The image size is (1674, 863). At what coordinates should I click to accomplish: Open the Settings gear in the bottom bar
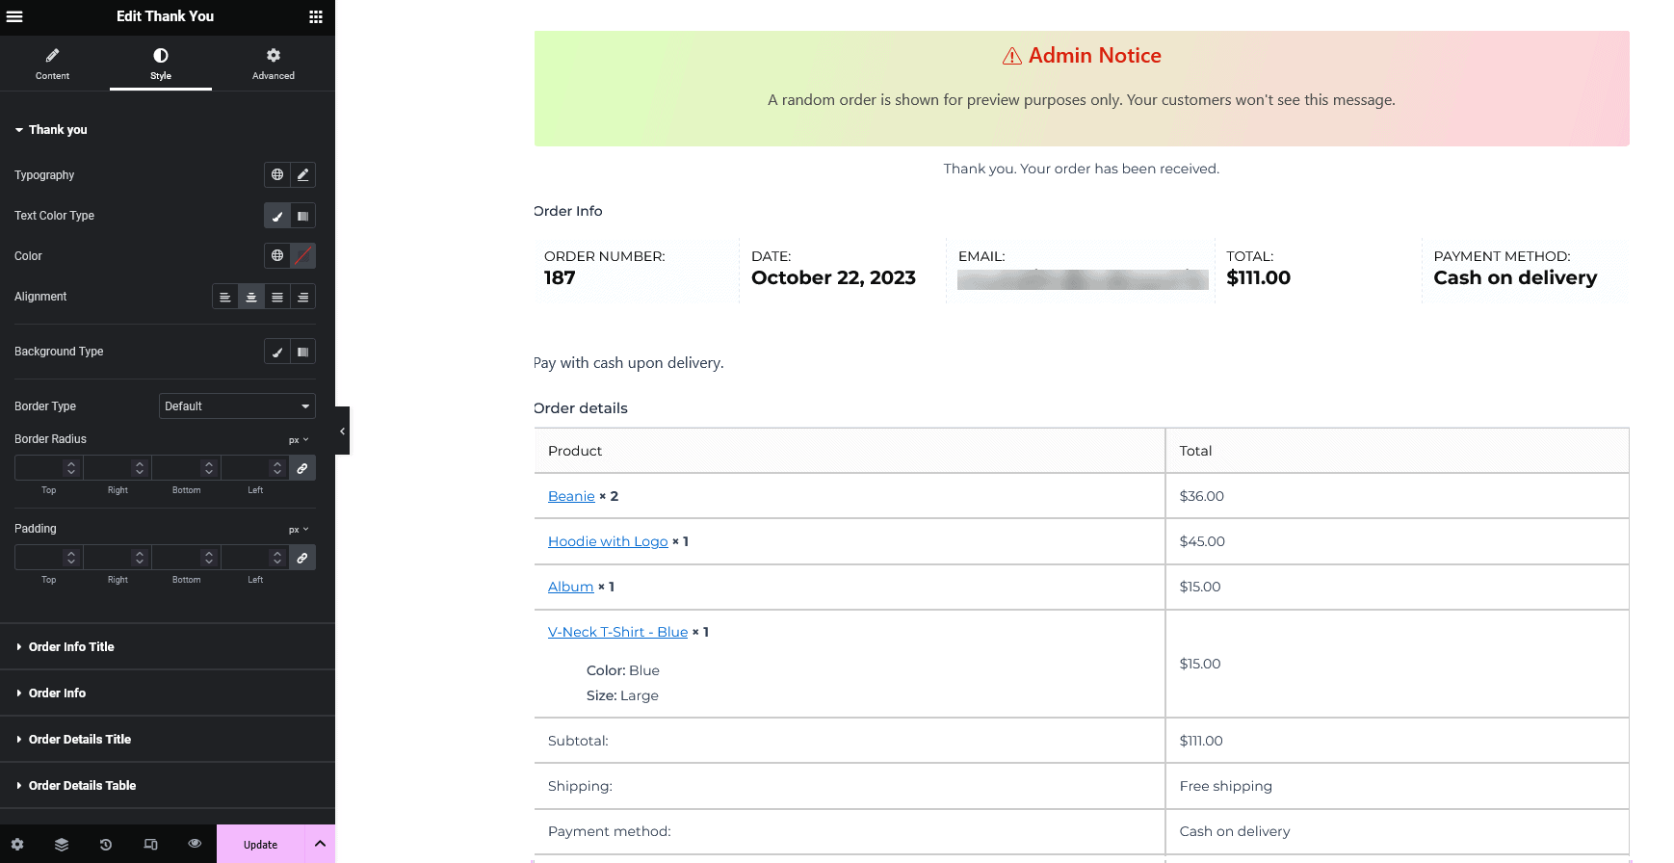(x=17, y=845)
